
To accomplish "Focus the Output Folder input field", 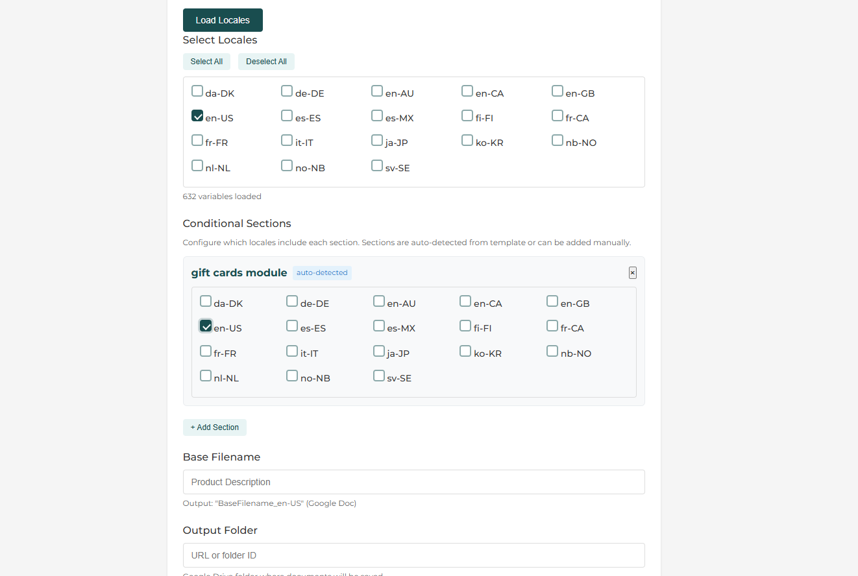I will (414, 555).
